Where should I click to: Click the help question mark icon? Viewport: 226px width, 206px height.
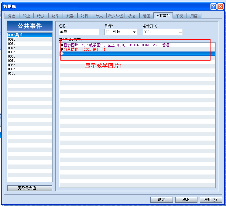(x=213, y=6)
